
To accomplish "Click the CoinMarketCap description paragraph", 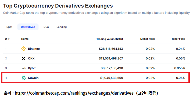I will pyautogui.click(x=96, y=13).
